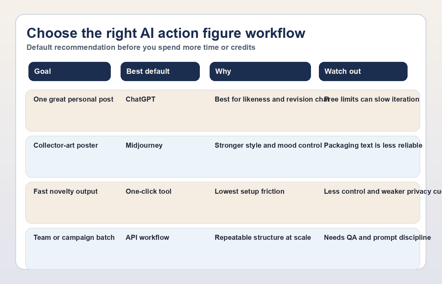Click the "Collector-art poster" goal
The width and height of the screenshot is (442, 284).
pos(66,145)
